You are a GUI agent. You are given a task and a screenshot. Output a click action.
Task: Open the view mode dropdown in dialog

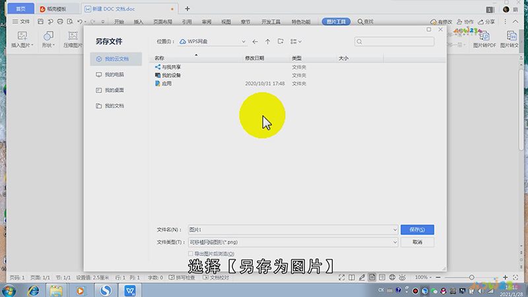296,42
